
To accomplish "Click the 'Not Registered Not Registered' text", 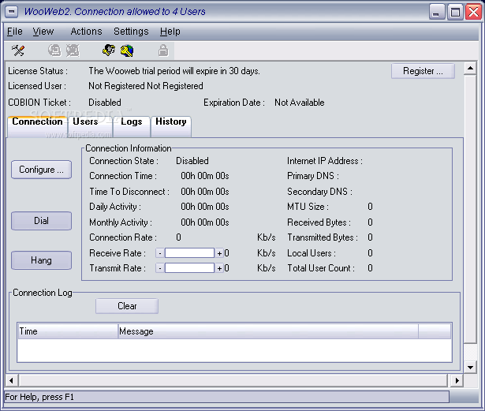I will tap(146, 86).
